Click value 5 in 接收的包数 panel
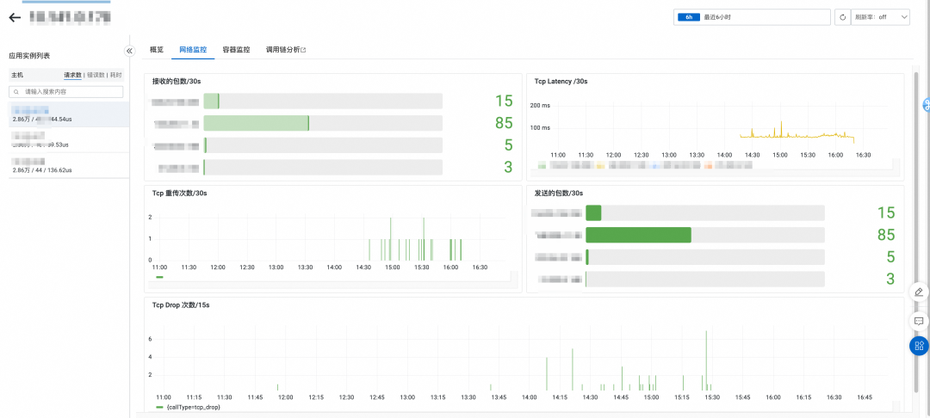930x418 pixels. pyautogui.click(x=508, y=145)
